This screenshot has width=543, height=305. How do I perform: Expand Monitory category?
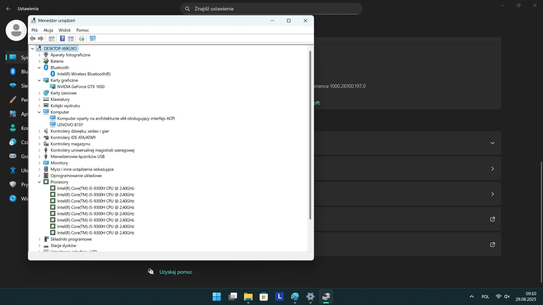pyautogui.click(x=39, y=163)
